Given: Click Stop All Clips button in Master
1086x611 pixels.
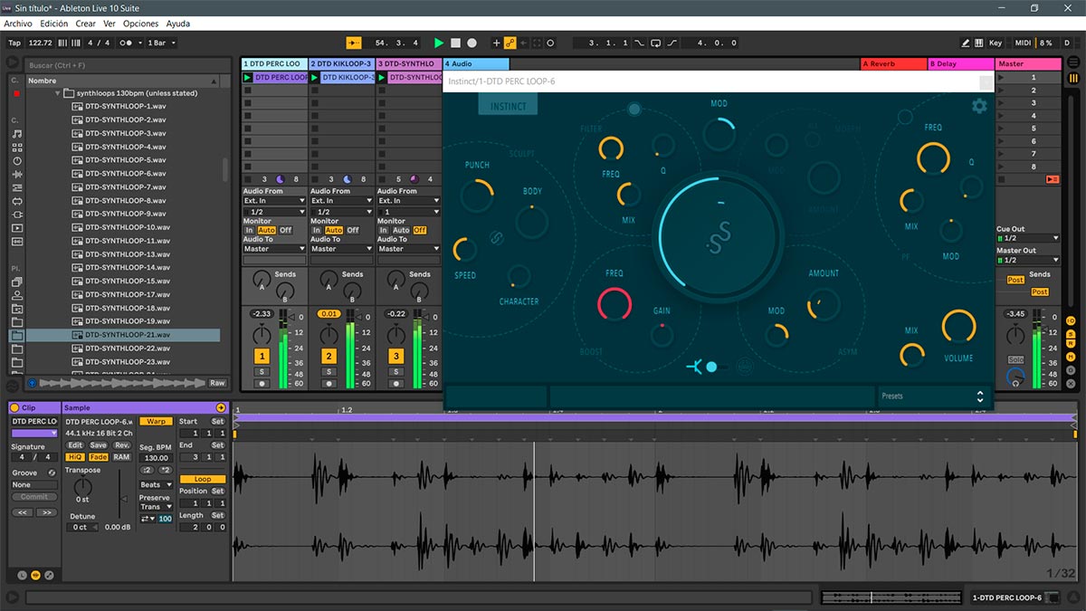Looking at the screenshot, I should (1052, 179).
